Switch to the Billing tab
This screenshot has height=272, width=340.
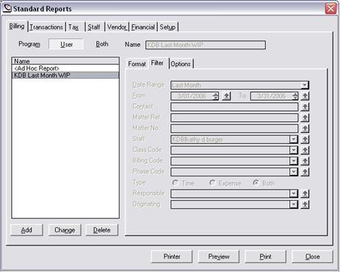point(17,26)
